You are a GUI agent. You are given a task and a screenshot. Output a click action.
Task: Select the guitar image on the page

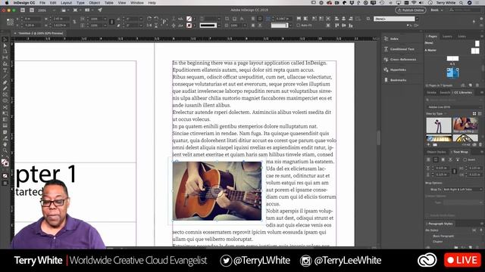tap(217, 190)
